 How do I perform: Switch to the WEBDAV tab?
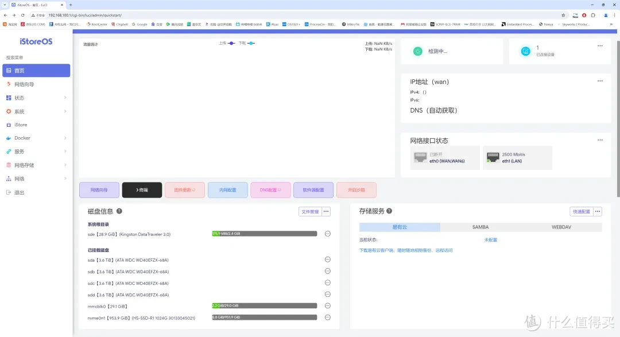560,227
